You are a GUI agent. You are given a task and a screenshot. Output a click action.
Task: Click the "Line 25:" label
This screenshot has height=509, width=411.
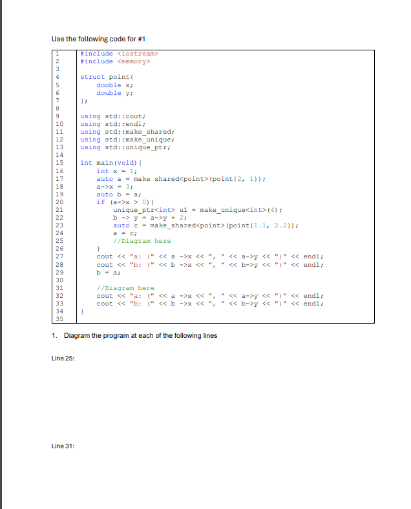coord(63,358)
